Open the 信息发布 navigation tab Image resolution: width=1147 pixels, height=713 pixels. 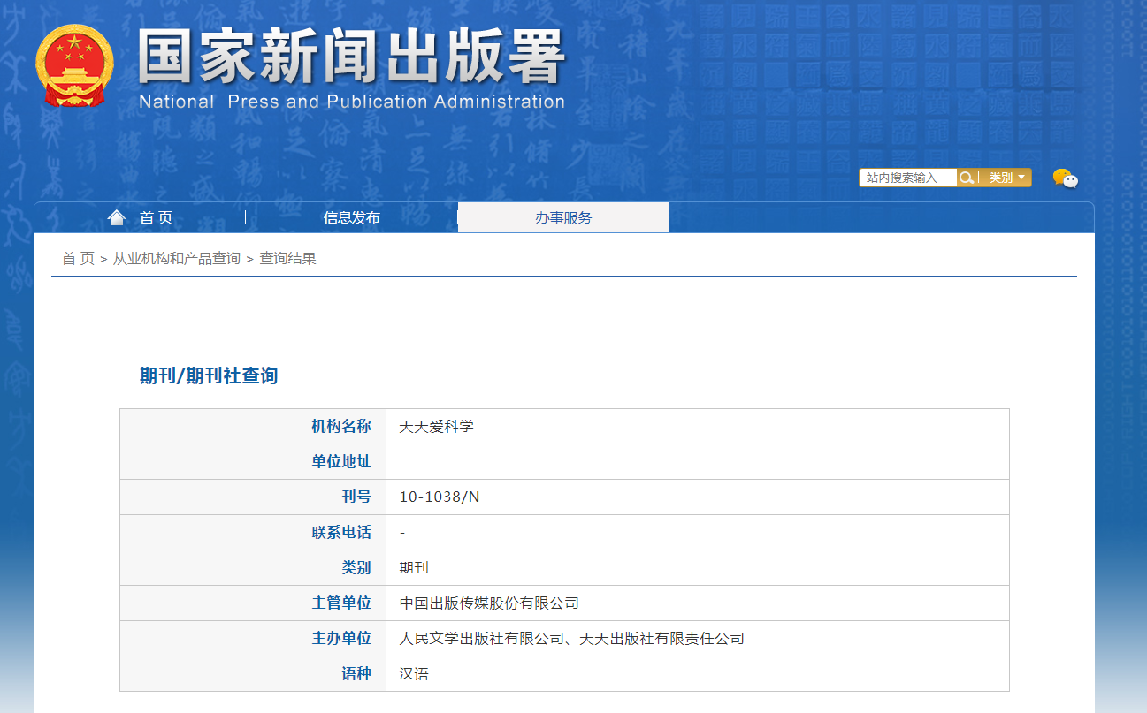[x=351, y=218]
